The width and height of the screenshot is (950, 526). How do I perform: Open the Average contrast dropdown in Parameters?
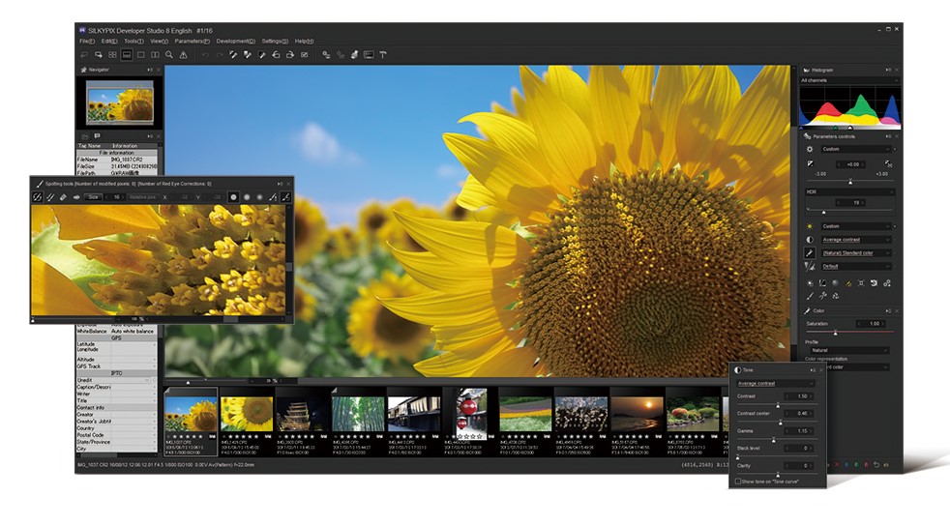tap(855, 240)
